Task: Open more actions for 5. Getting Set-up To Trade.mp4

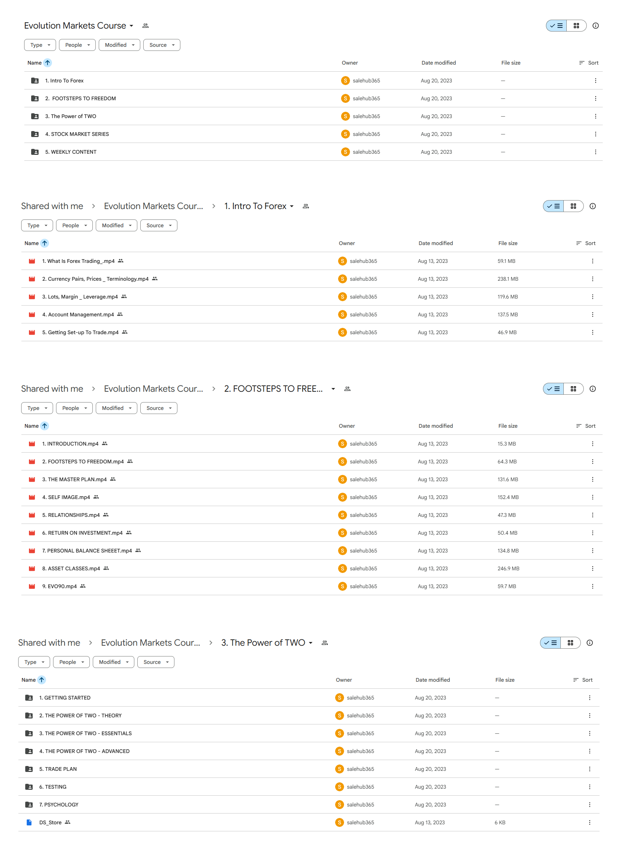Action: tap(592, 332)
